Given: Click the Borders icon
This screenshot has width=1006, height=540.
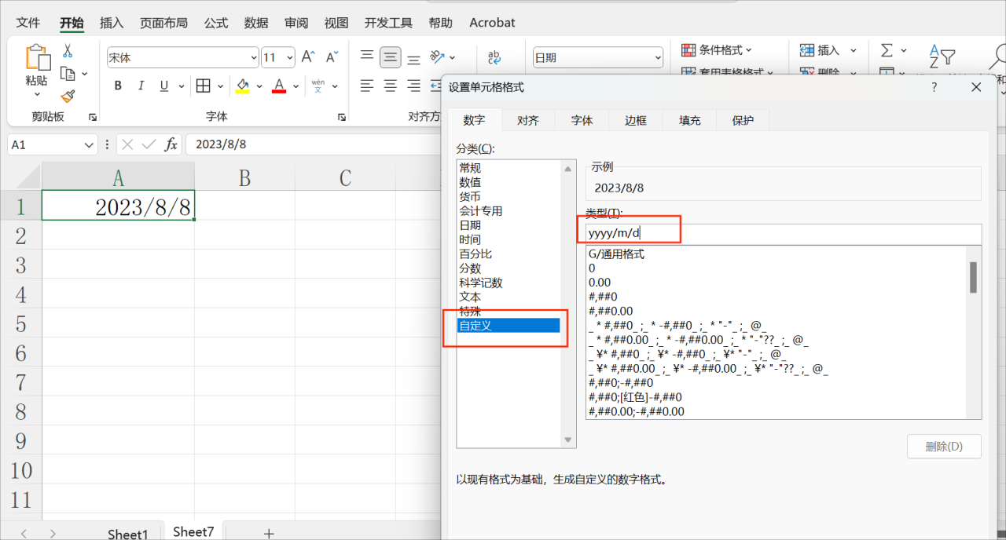Looking at the screenshot, I should 203,86.
